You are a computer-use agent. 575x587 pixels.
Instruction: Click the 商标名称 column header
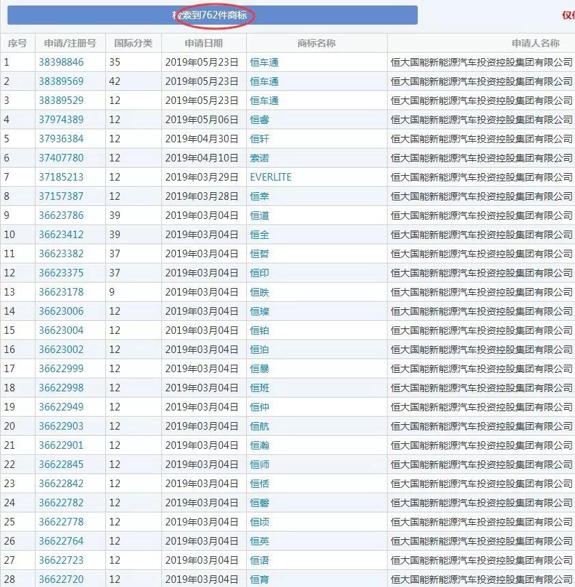click(317, 43)
